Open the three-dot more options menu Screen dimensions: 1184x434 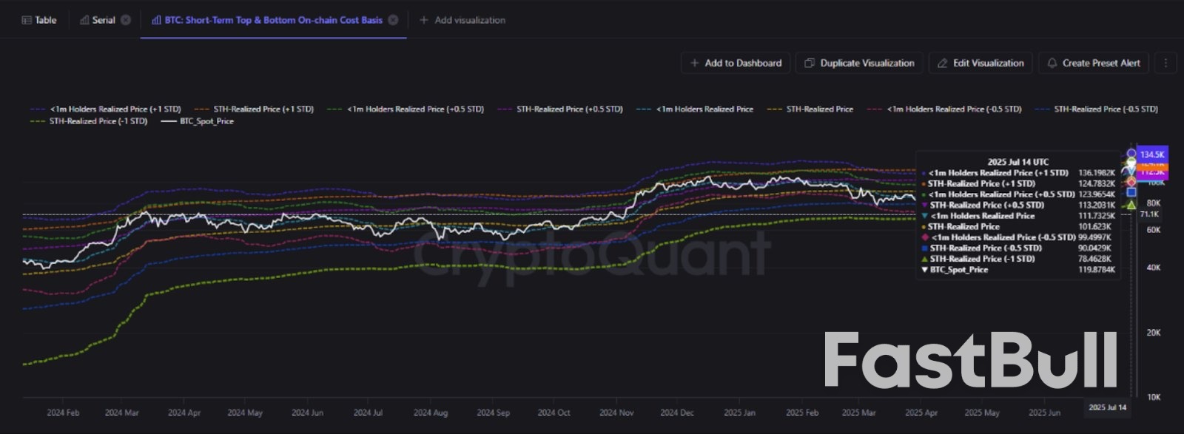click(1165, 63)
